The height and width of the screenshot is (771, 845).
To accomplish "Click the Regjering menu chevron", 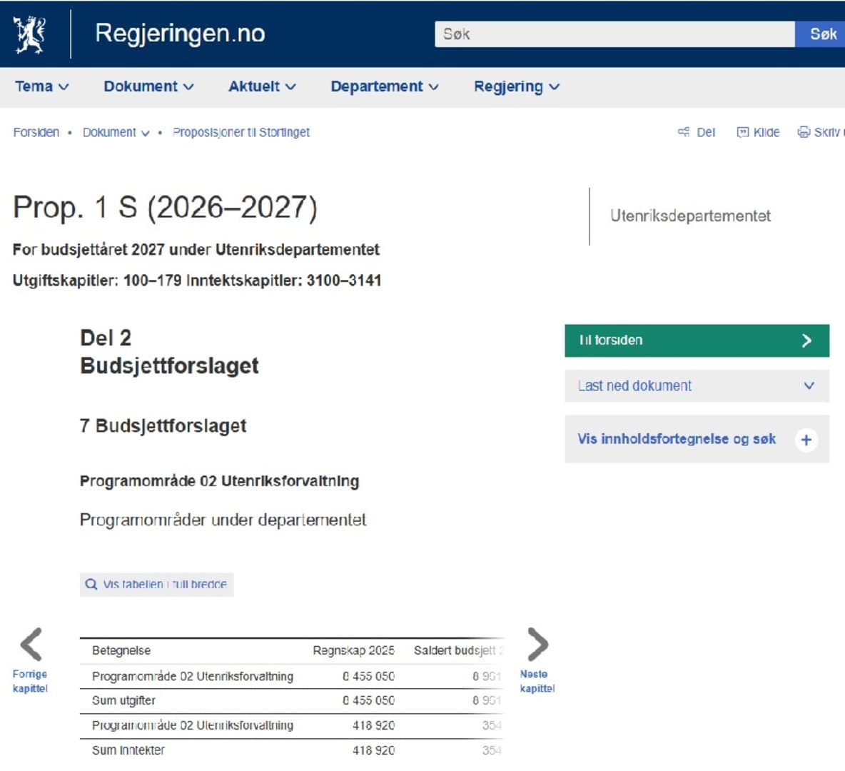I will point(555,87).
